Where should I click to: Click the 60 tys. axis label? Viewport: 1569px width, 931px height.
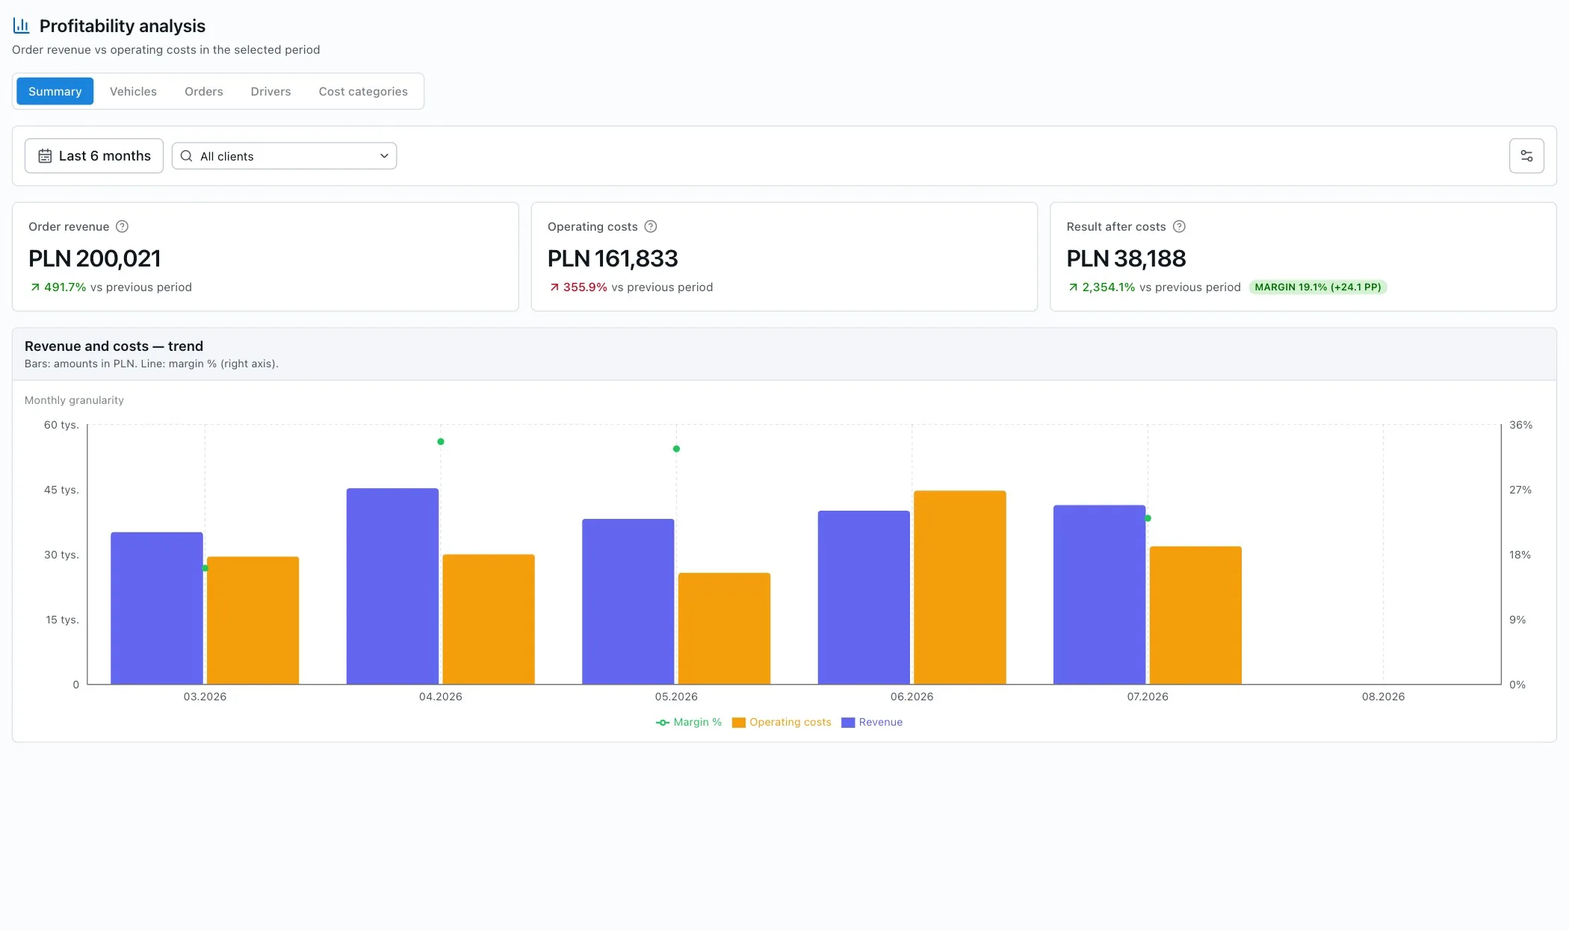[61, 425]
